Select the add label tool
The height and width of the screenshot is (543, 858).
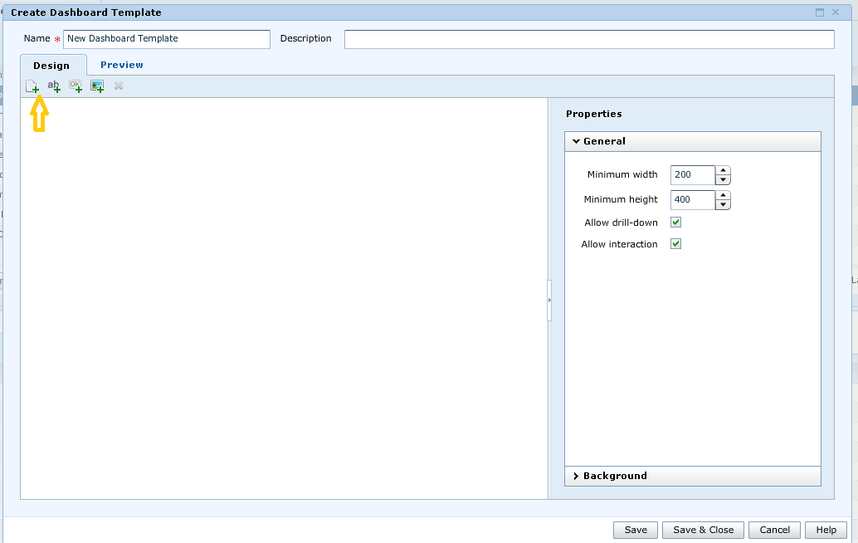tap(53, 86)
